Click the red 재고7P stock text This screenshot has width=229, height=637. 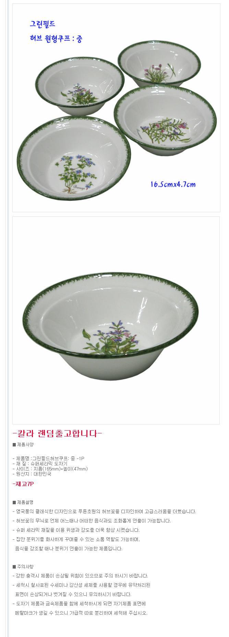pyautogui.click(x=23, y=484)
